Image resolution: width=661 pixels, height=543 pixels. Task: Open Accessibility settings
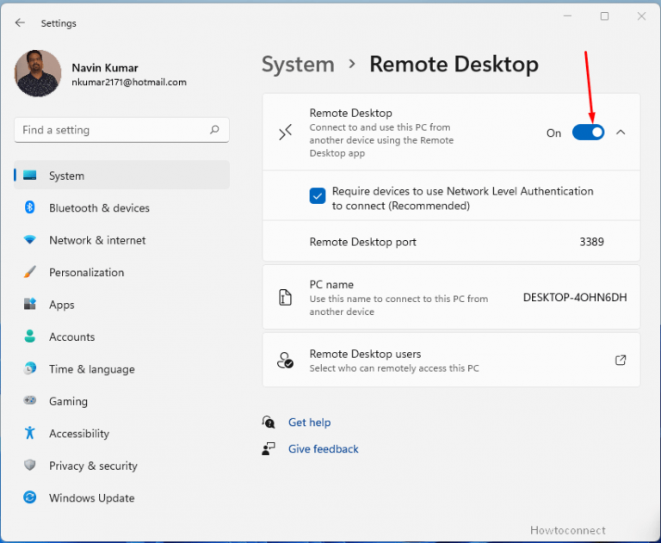[121, 434]
